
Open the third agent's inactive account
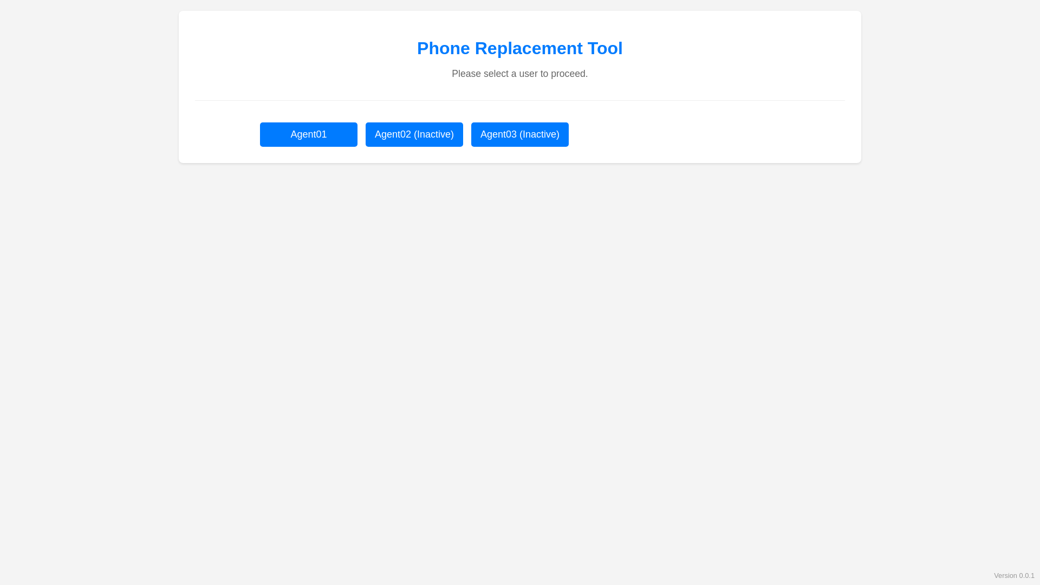point(519,134)
